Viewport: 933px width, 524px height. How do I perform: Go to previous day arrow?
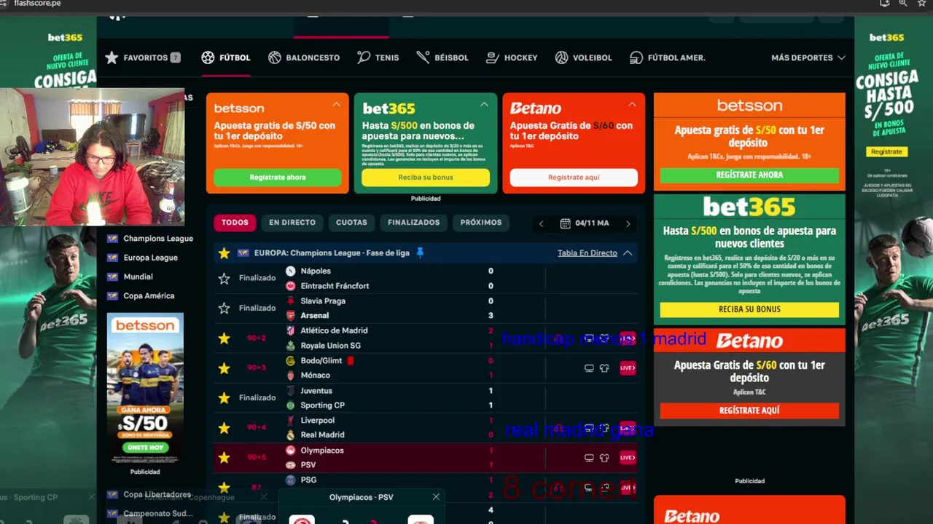(541, 223)
